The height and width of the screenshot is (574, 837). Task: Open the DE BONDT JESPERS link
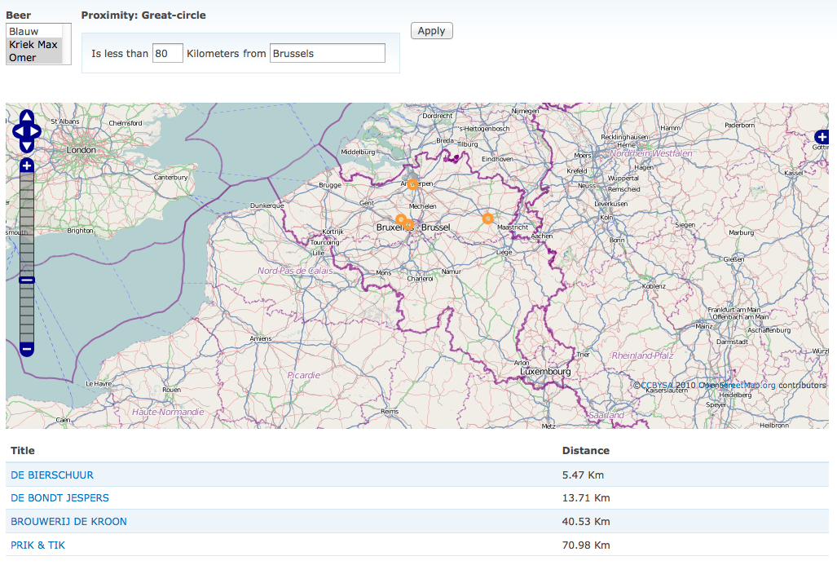[59, 497]
